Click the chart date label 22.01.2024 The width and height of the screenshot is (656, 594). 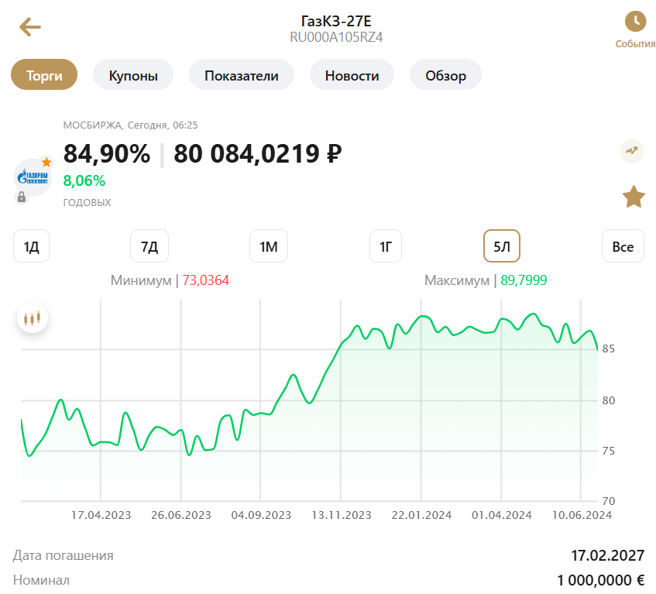point(421,515)
